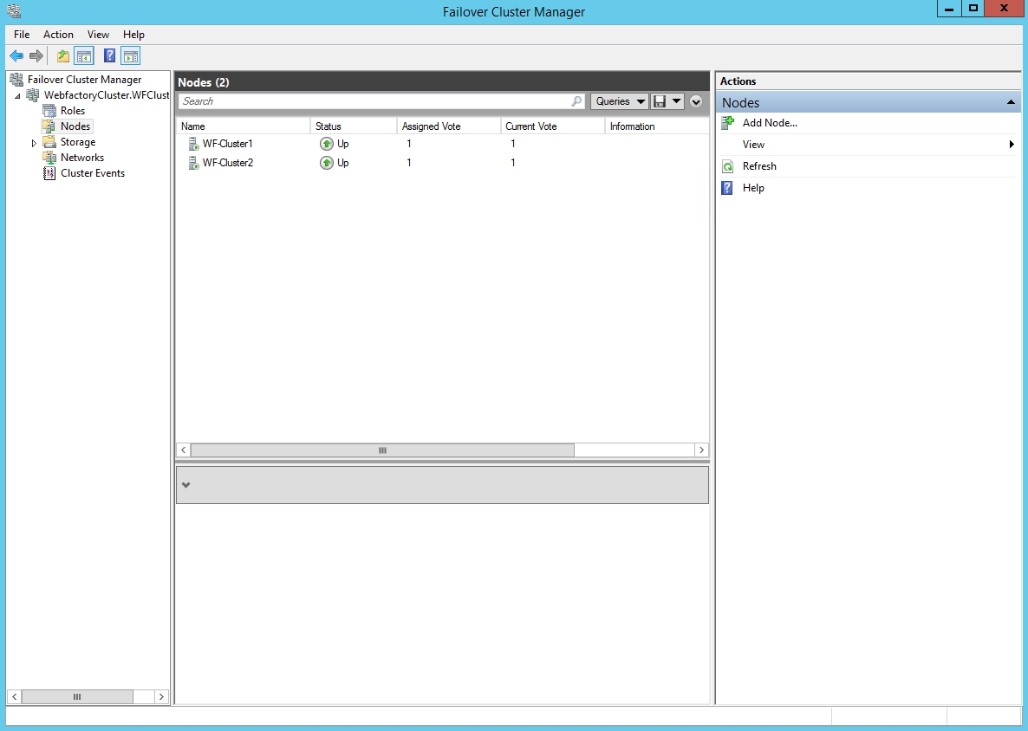Toggle the Show/Hide Action Pane toolbar button
Screen dimensions: 1028x731
tap(130, 56)
